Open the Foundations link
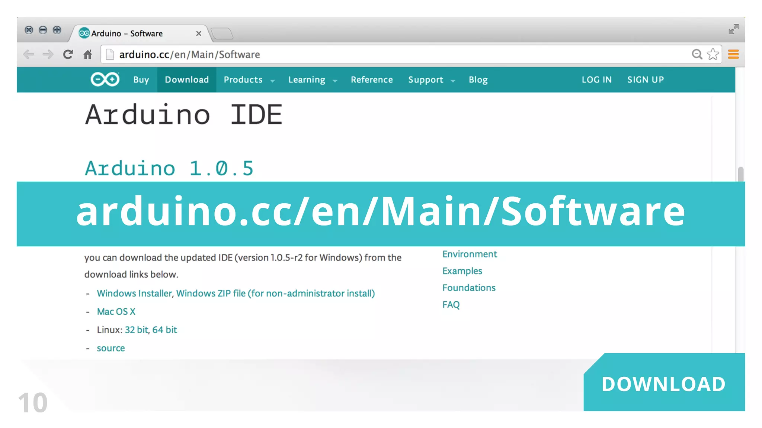 469,288
